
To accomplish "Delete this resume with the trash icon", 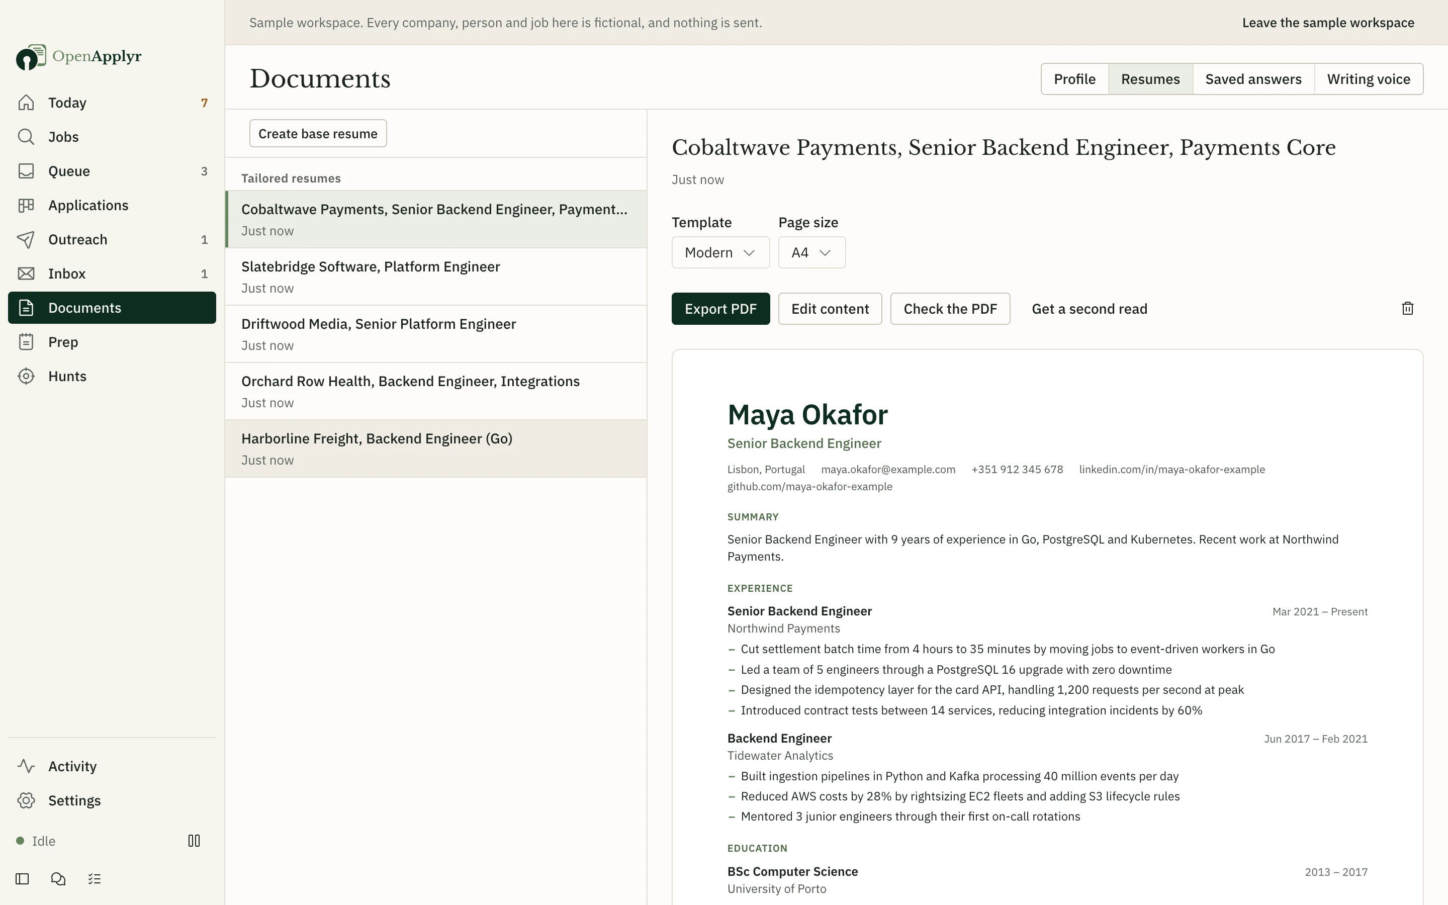I will click(1407, 308).
